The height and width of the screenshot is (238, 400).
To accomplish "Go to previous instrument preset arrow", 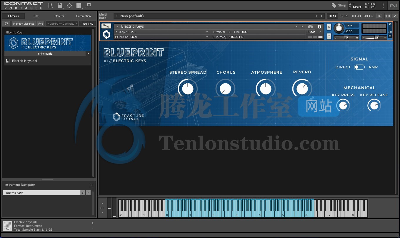I will [x=297, y=27].
